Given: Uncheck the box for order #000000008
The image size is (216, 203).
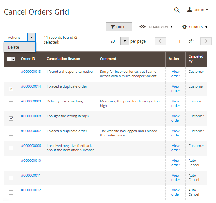Looking at the screenshot, I should click(11, 119).
